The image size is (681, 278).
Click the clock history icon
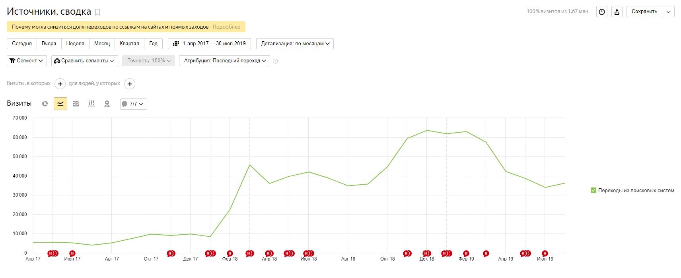tap(602, 12)
